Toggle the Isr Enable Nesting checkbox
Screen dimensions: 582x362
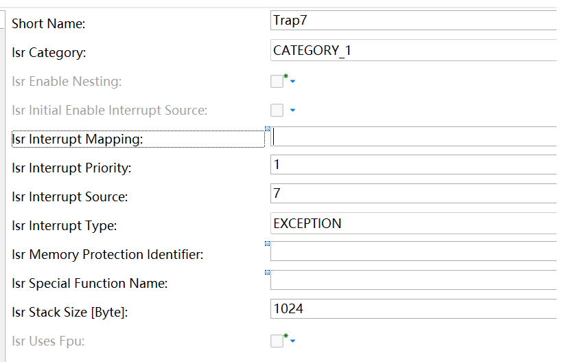(x=277, y=81)
